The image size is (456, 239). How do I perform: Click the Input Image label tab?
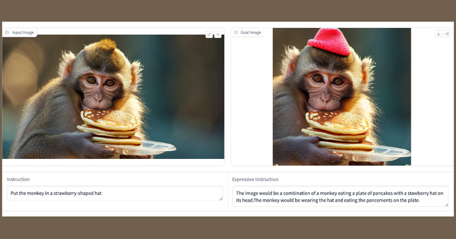pyautogui.click(x=20, y=33)
